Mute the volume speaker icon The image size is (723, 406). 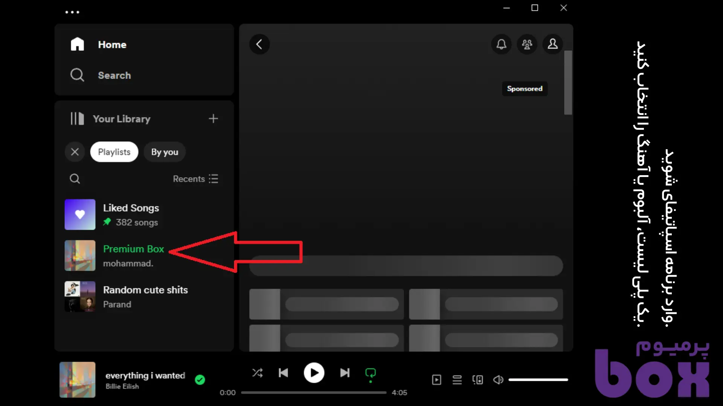tap(498, 380)
